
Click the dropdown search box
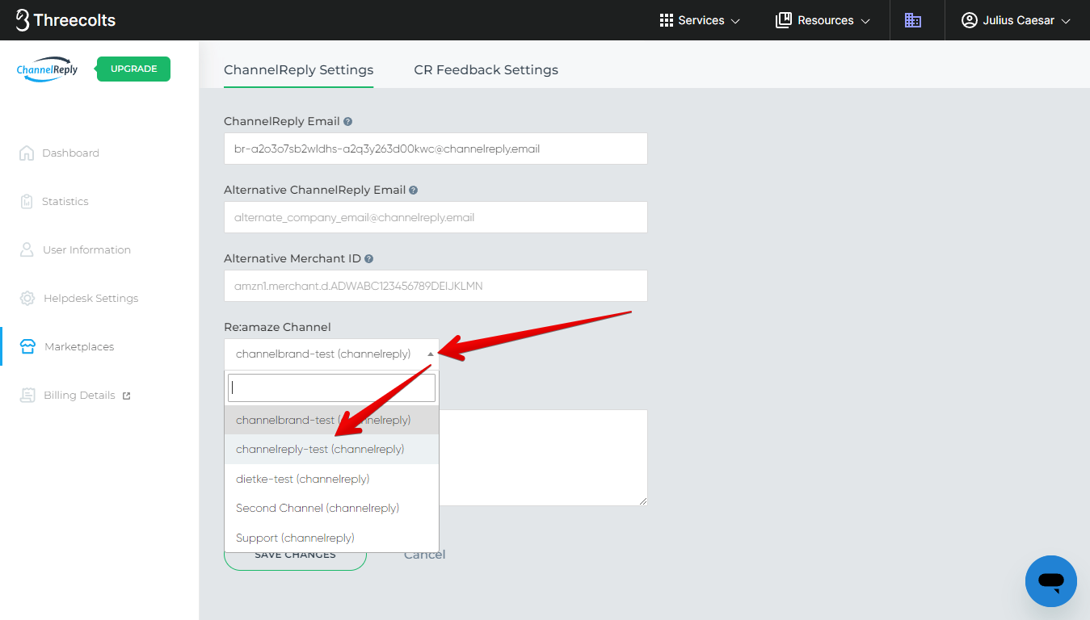(x=331, y=387)
